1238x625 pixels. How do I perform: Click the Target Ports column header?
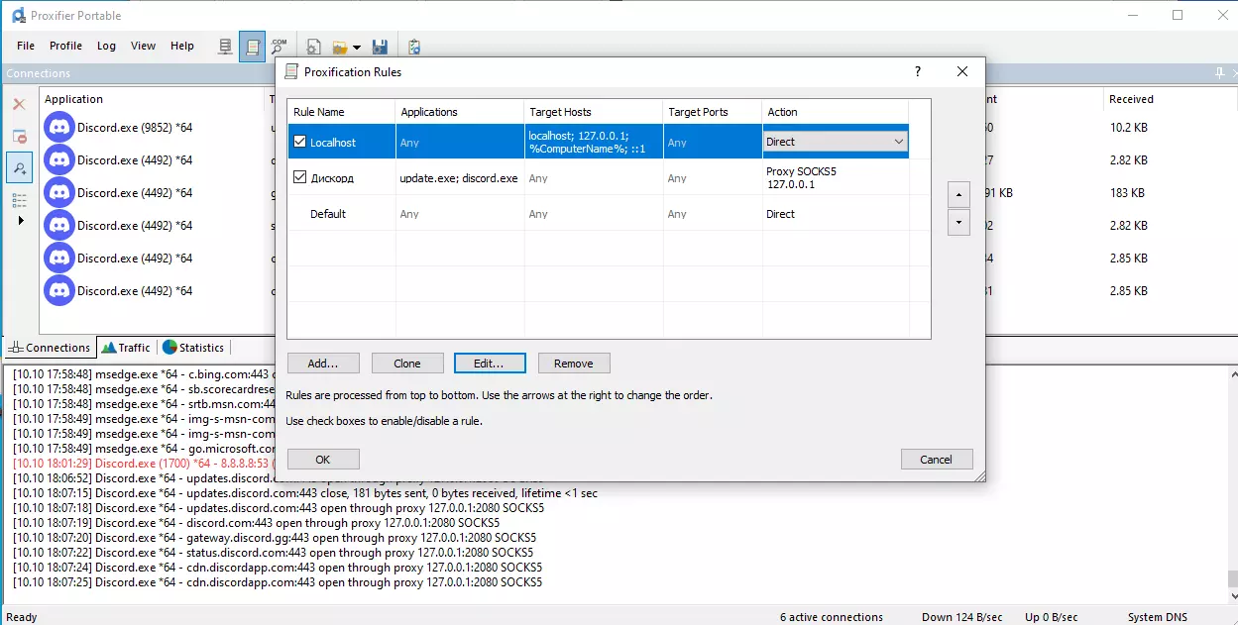(712, 112)
